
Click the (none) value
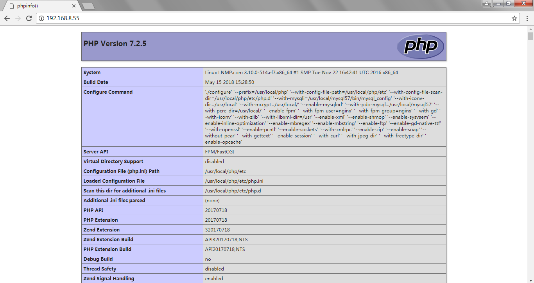(212, 201)
